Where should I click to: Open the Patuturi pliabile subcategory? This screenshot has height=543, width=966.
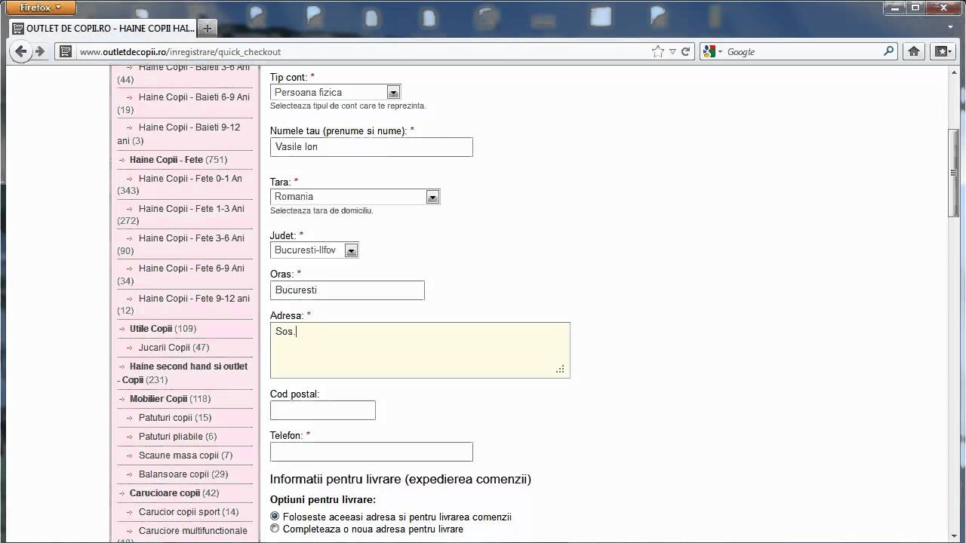click(x=171, y=437)
